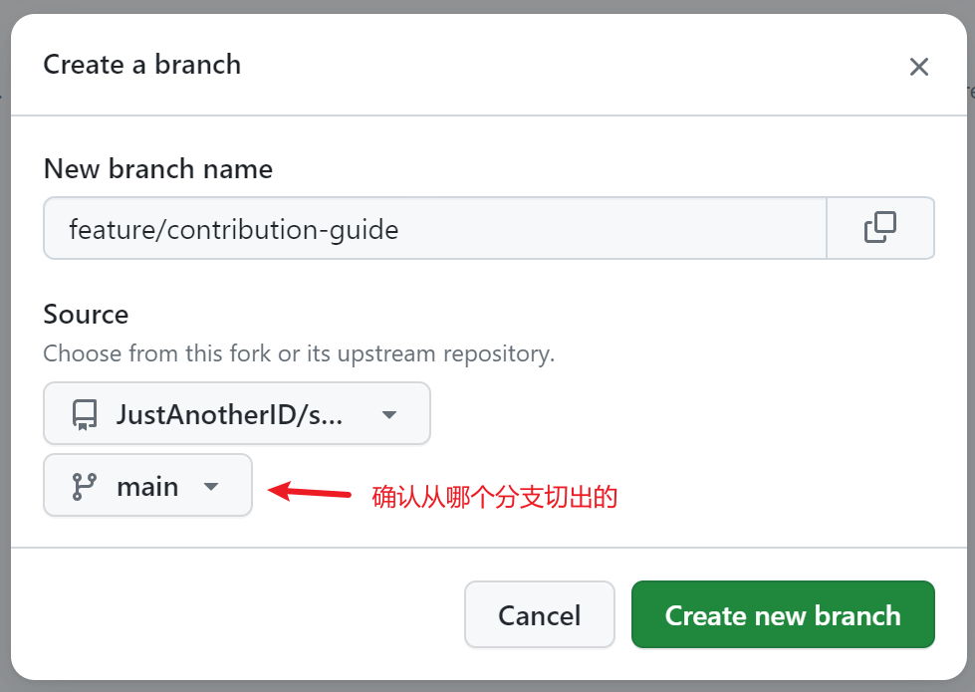Click the Source section heading

point(87,315)
